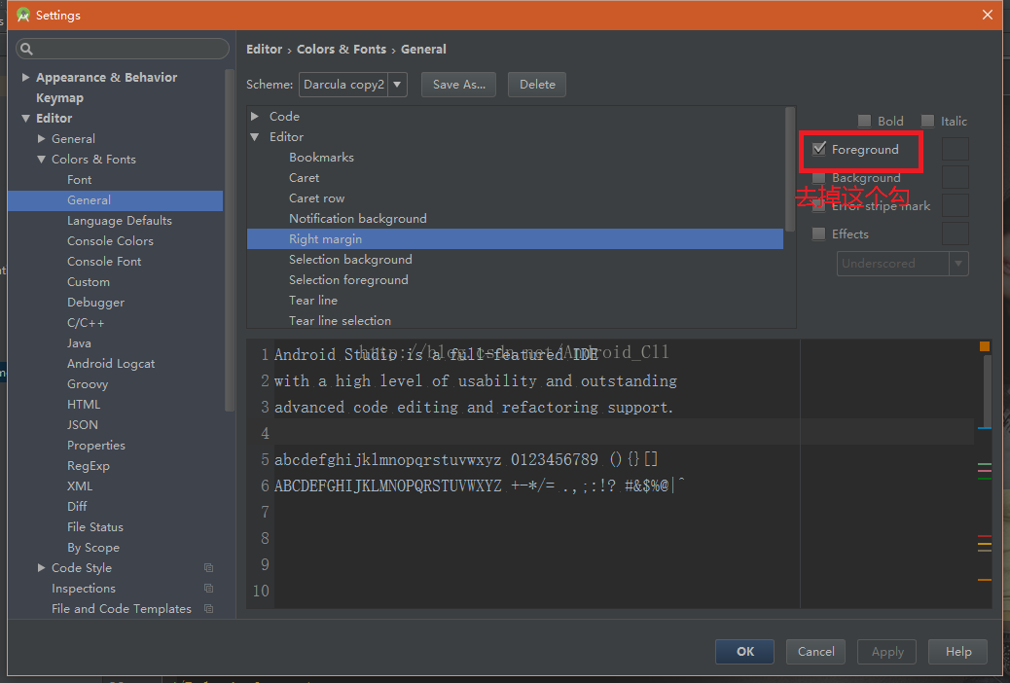Open Console Font settings
The width and height of the screenshot is (1010, 683).
click(104, 262)
